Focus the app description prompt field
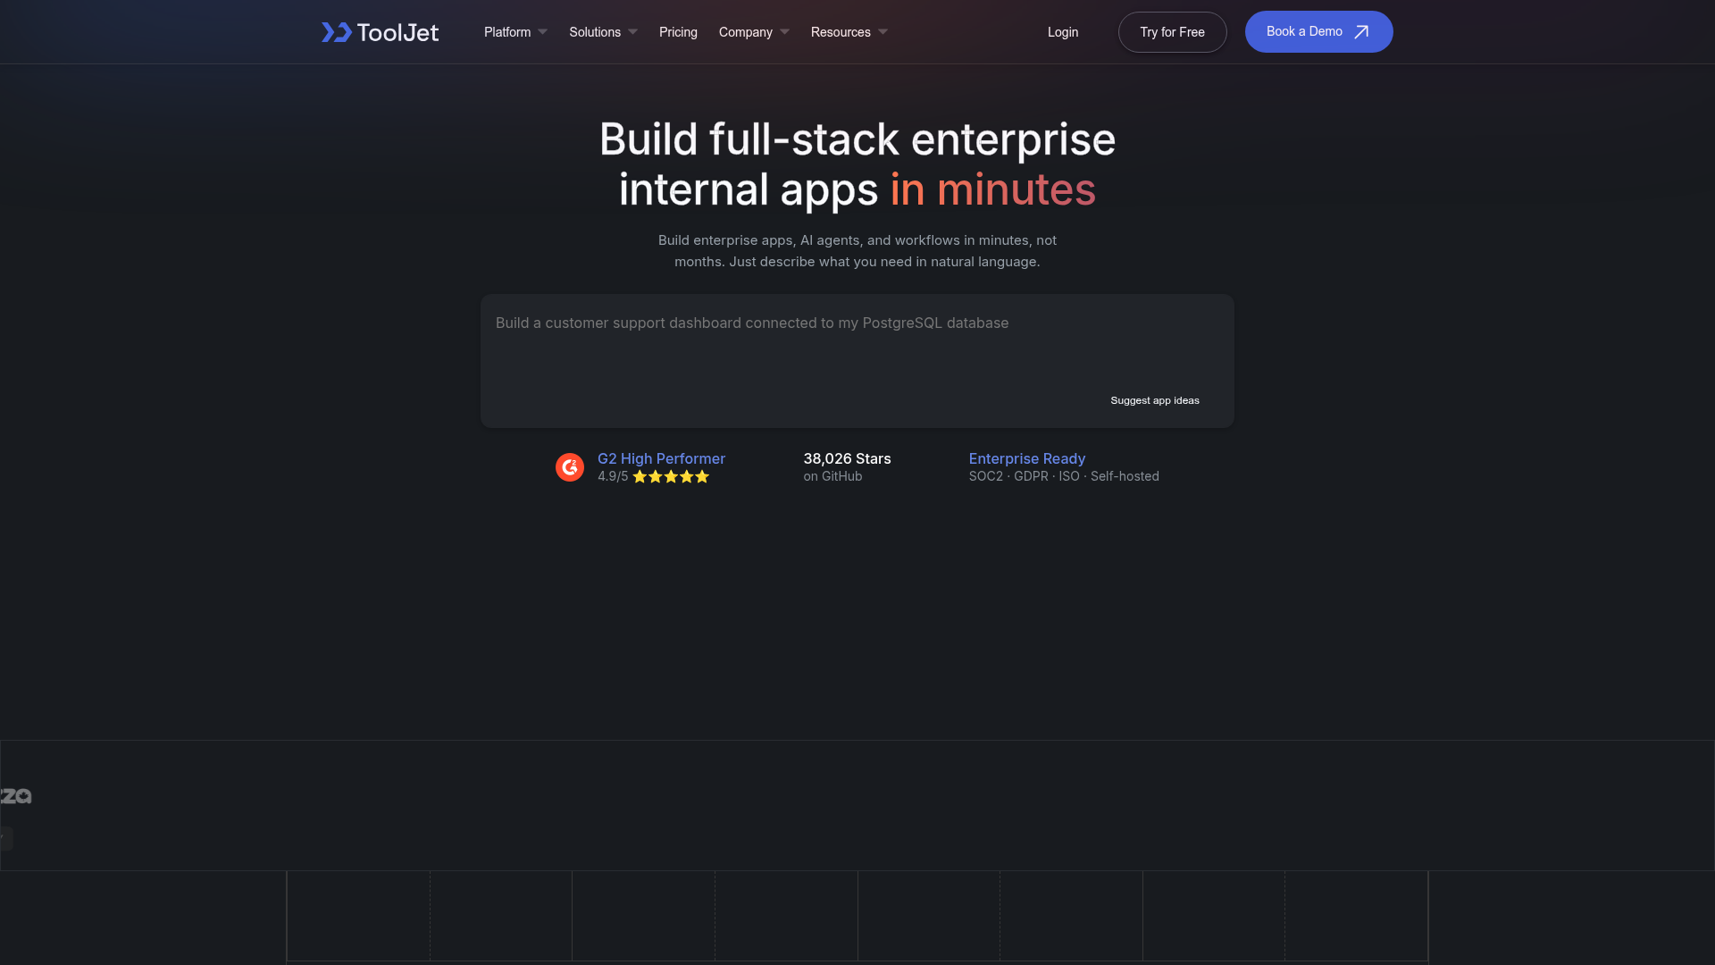 pyautogui.click(x=857, y=361)
